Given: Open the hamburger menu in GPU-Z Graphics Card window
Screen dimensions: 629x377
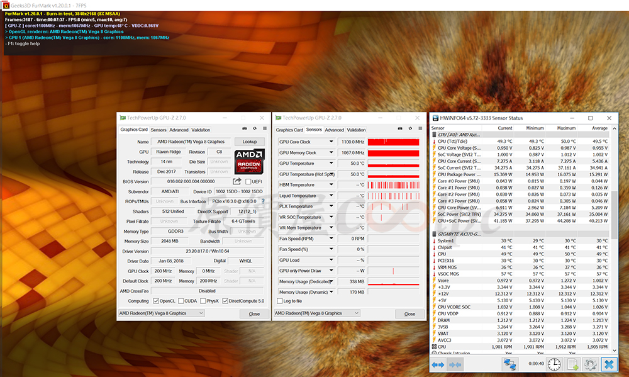Looking at the screenshot, I should pos(265,128).
